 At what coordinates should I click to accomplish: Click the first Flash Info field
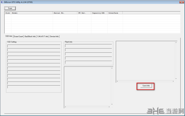(x=88, y=46)
